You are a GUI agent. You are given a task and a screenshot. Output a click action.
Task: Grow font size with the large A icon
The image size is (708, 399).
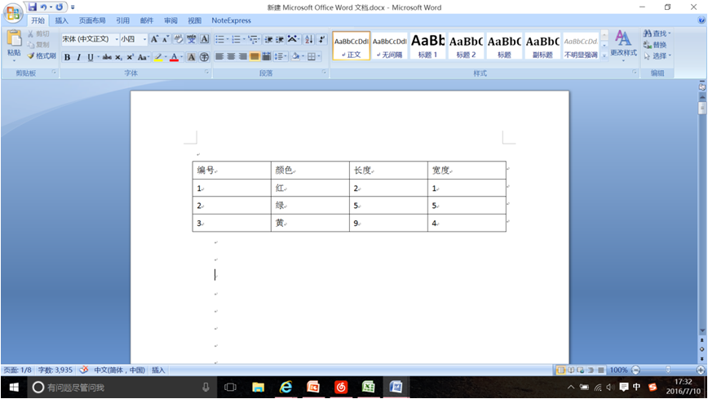(x=154, y=39)
